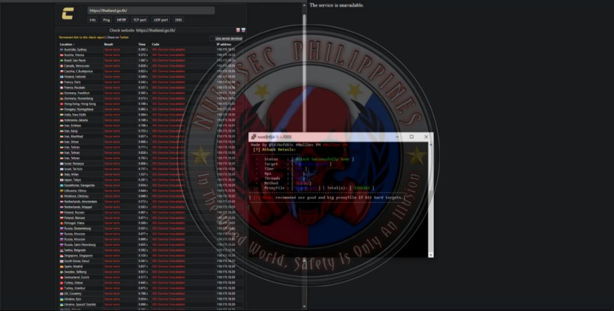Click the left browser pane vertical scrollbar
The image size is (614, 311).
click(x=304, y=155)
